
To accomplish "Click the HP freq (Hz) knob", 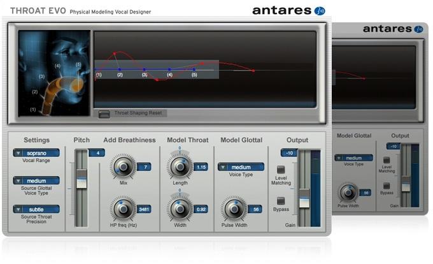I will point(122,209).
